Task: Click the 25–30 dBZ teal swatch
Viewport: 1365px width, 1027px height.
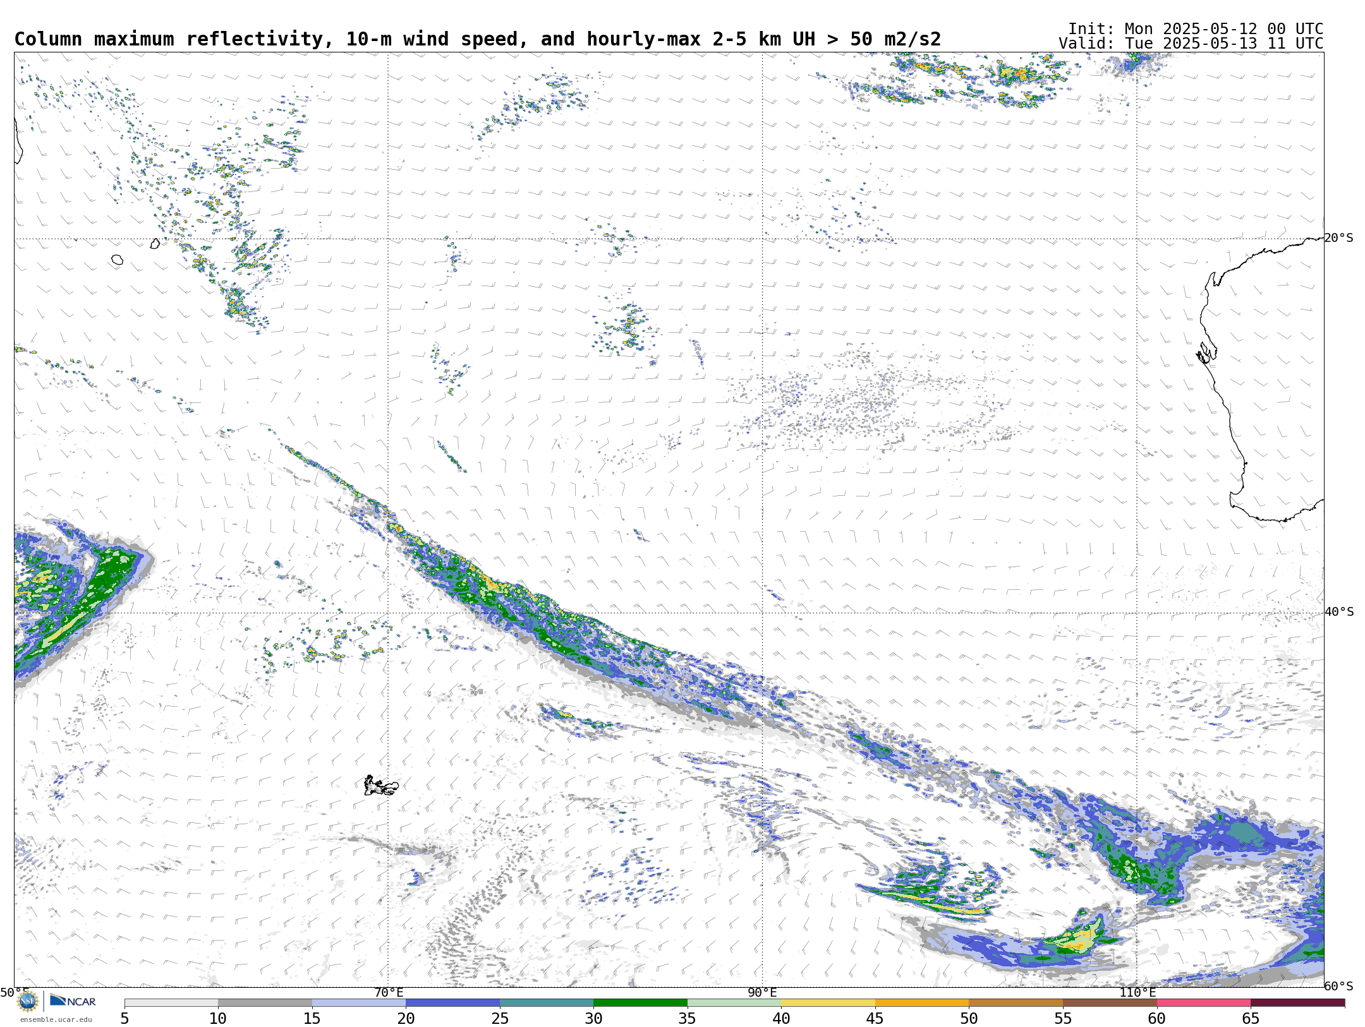Action: coord(547,1003)
